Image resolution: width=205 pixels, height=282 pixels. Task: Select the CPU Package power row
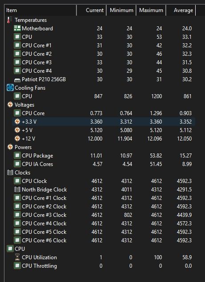(104, 156)
